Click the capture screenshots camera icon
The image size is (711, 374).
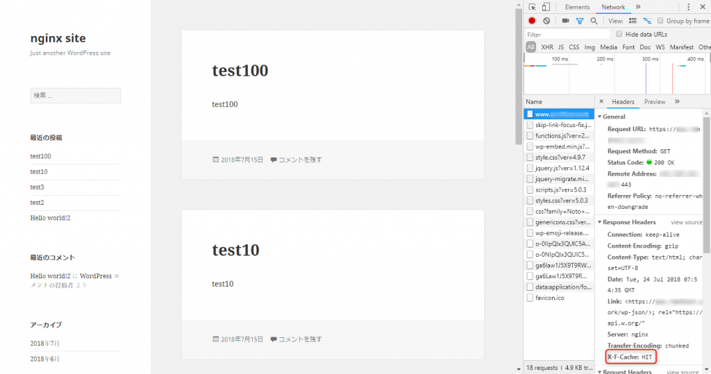(x=565, y=21)
